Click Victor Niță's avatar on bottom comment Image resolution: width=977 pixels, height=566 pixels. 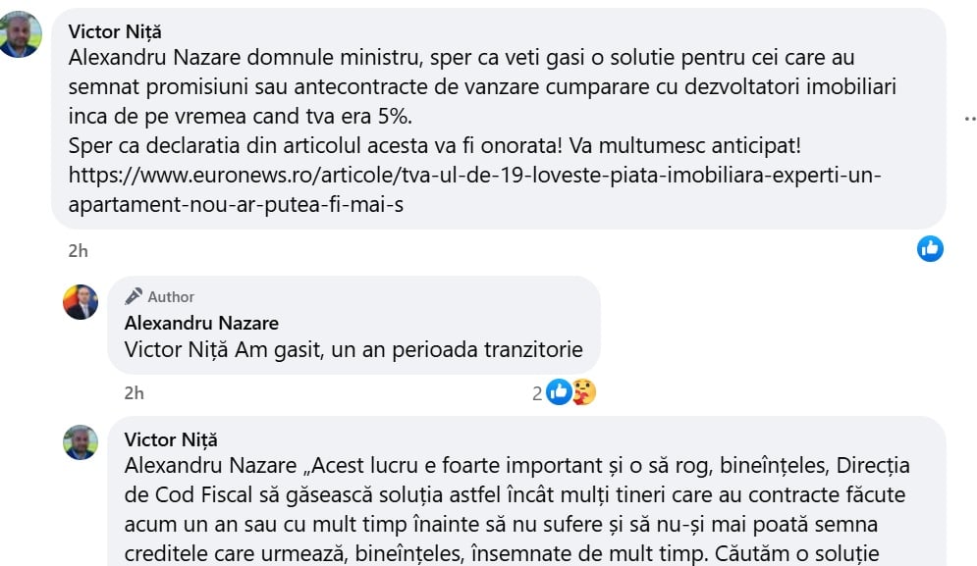(81, 442)
